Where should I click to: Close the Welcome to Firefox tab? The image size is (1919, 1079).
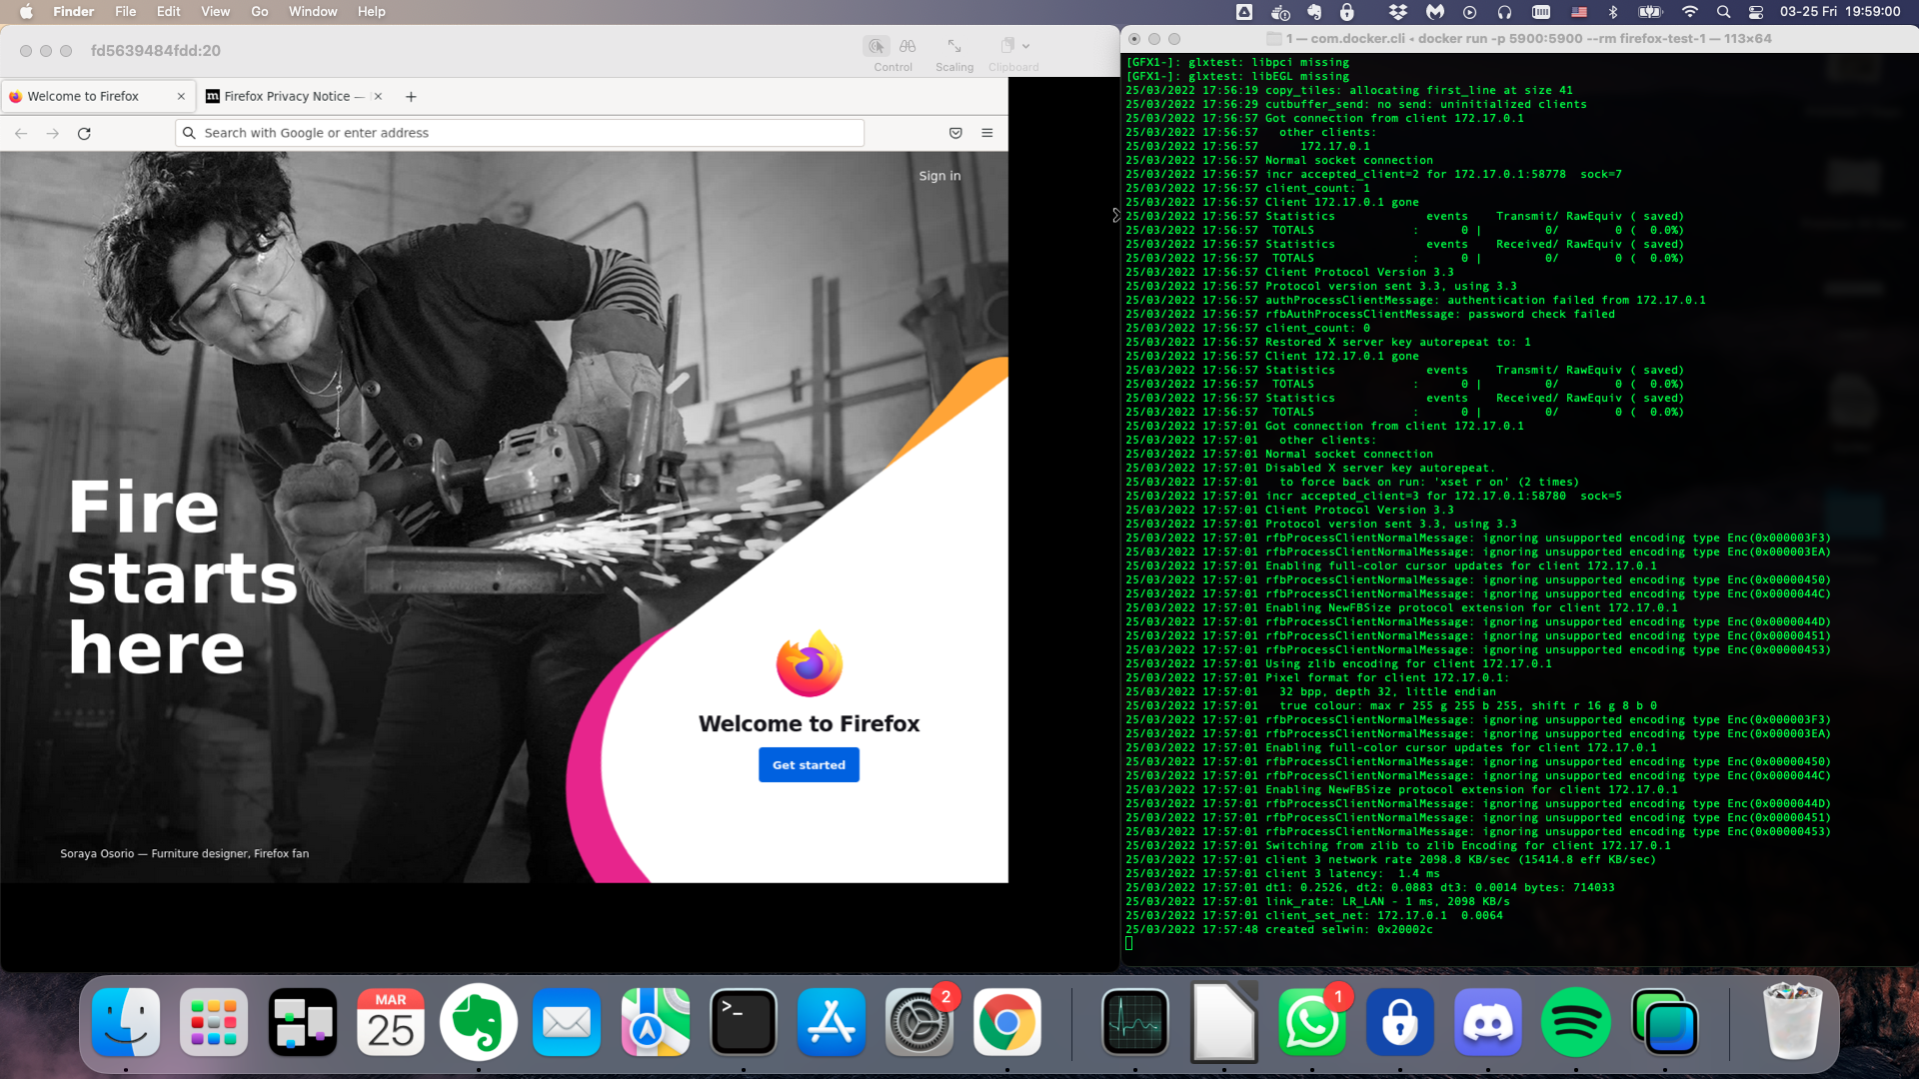tap(181, 96)
